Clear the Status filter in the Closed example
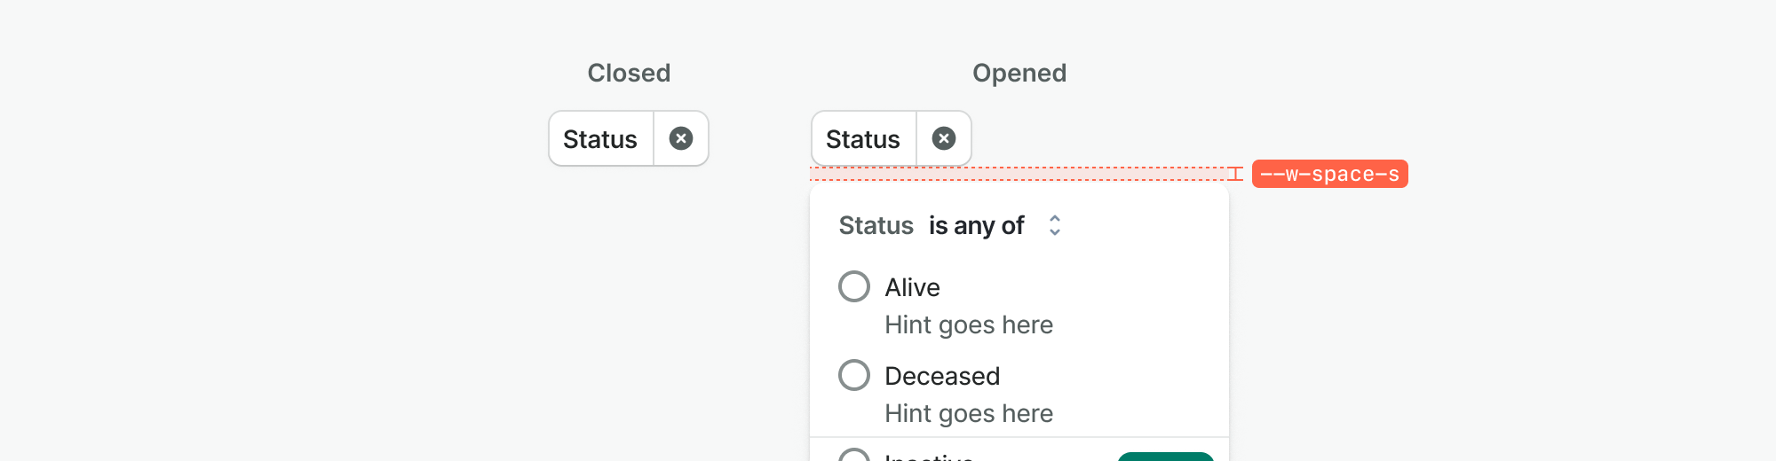Image resolution: width=1776 pixels, height=461 pixels. 681,138
